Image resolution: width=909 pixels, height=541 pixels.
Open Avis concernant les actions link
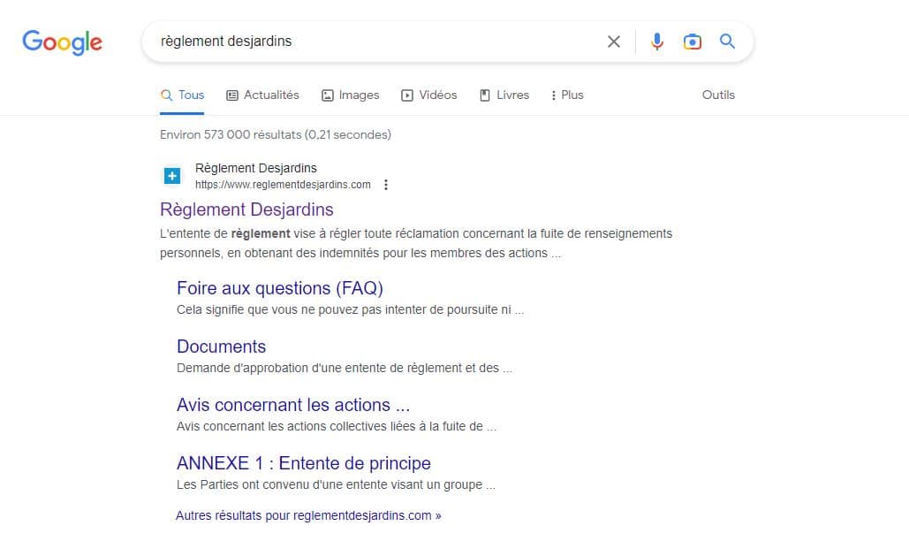pyautogui.click(x=292, y=405)
